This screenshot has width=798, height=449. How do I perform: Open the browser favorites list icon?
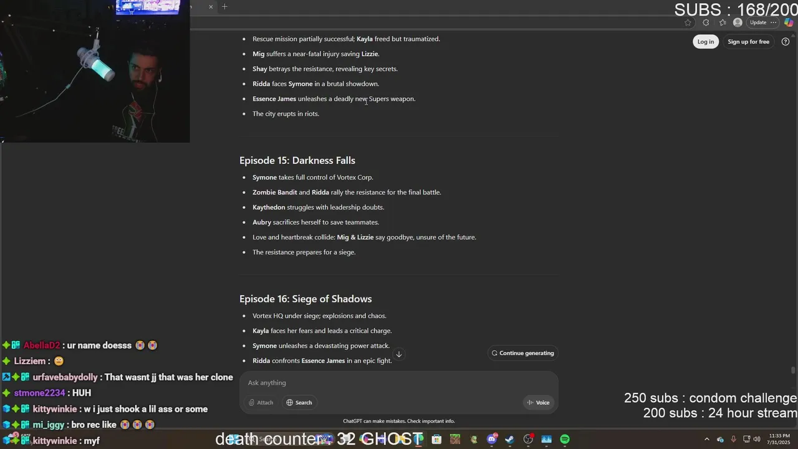click(723, 22)
